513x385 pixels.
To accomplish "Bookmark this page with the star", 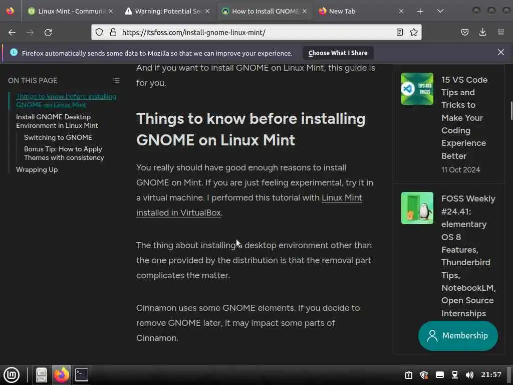I will click(x=414, y=32).
